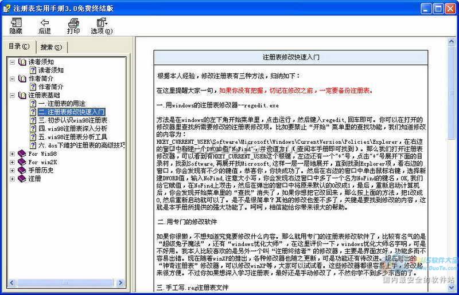This screenshot has height=295, width=459.
Task: Click the window title bar icon
Action: 6,8
